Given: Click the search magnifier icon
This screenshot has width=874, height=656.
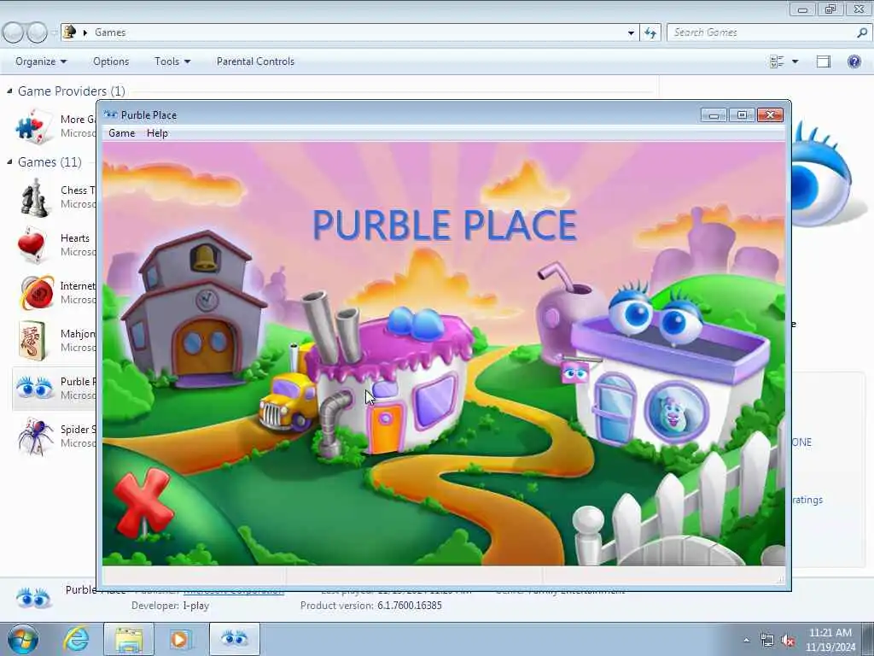Looking at the screenshot, I should click(x=862, y=32).
